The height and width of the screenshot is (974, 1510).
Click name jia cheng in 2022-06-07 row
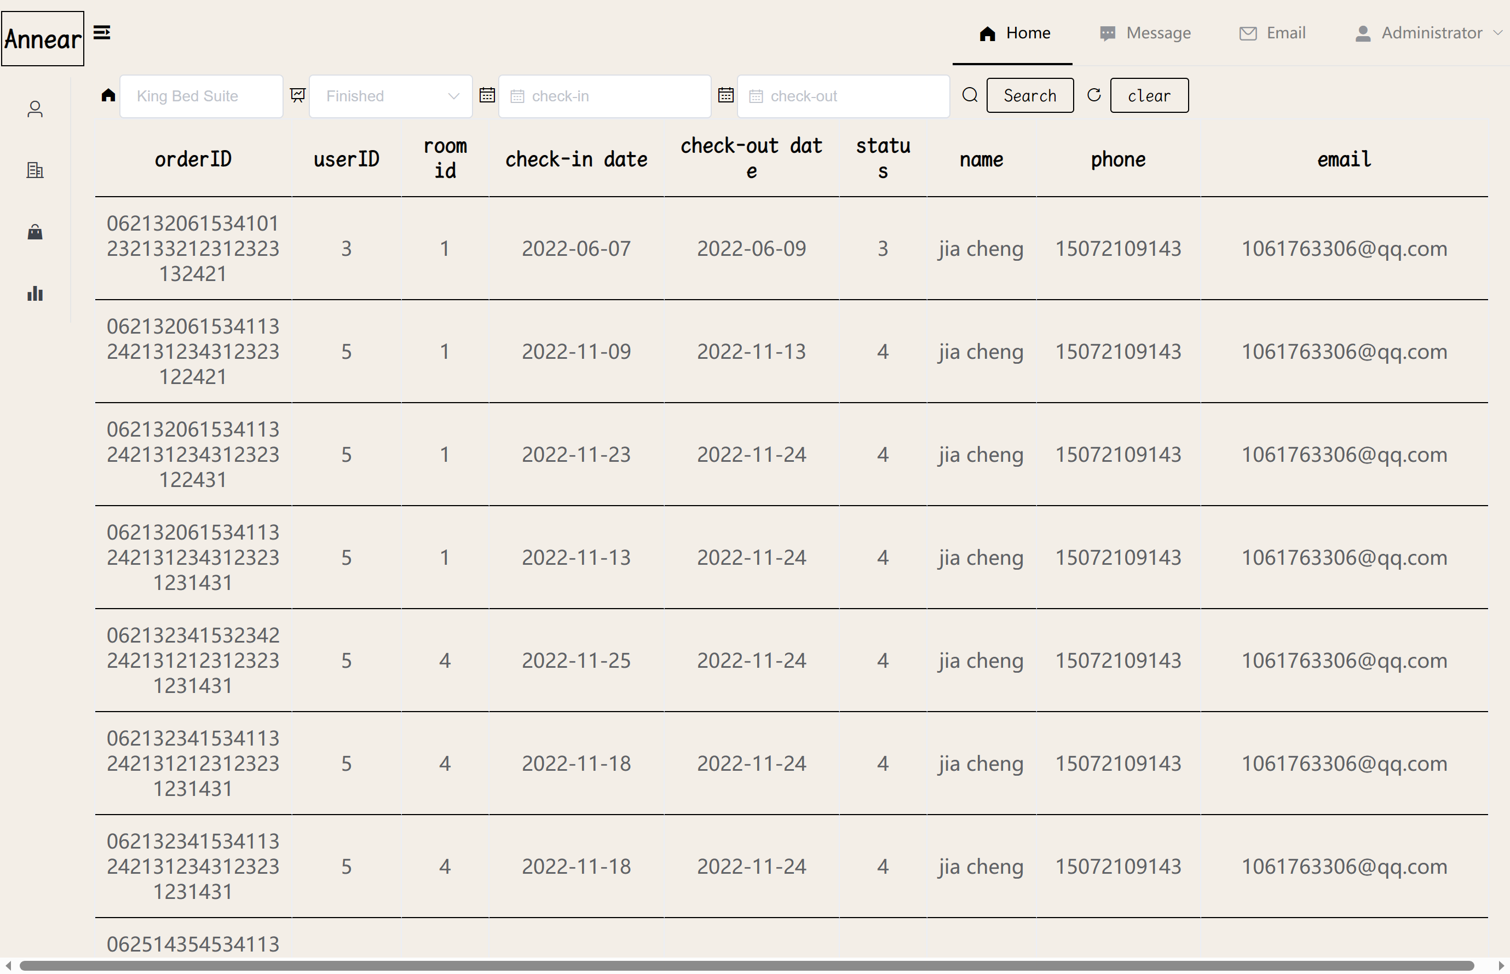pyautogui.click(x=981, y=249)
